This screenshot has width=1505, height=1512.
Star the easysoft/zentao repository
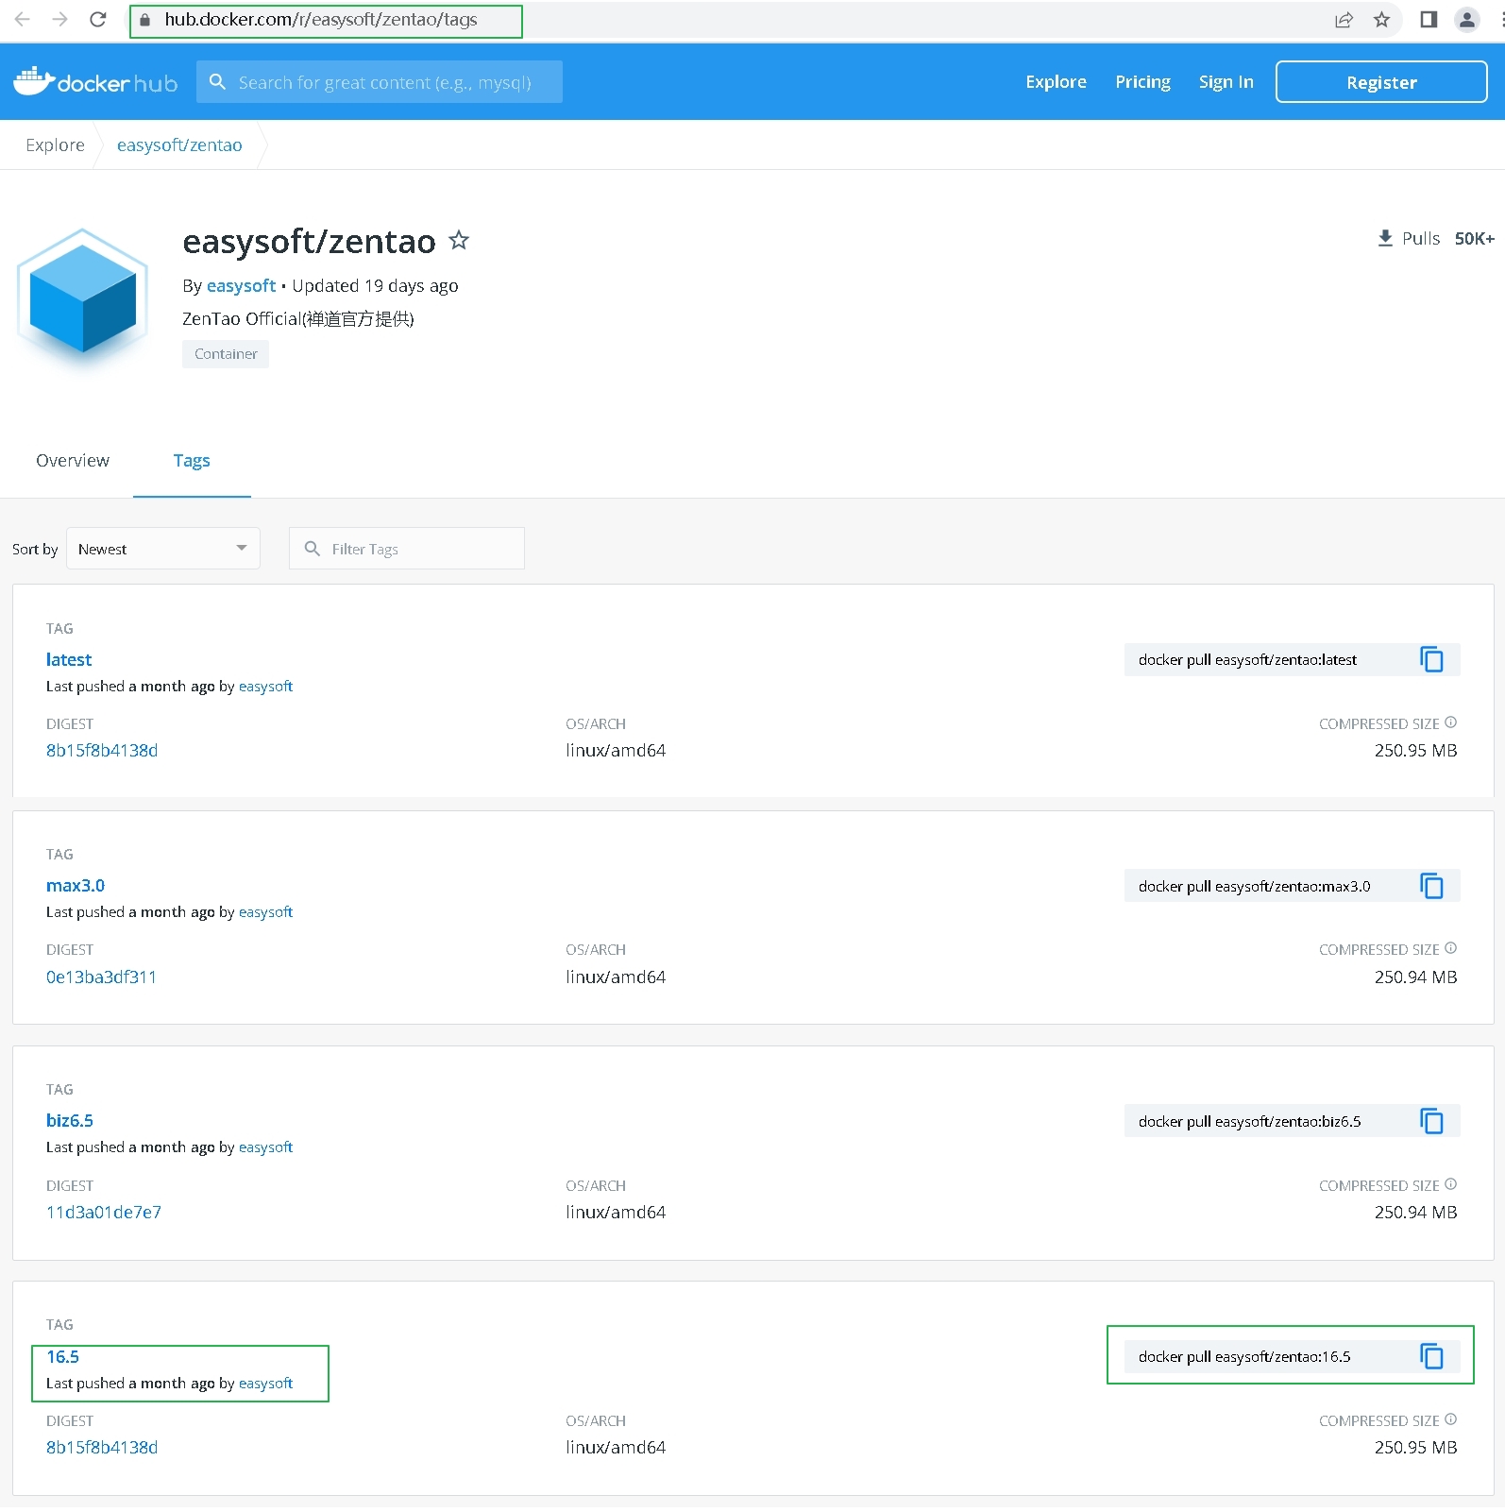click(x=459, y=240)
